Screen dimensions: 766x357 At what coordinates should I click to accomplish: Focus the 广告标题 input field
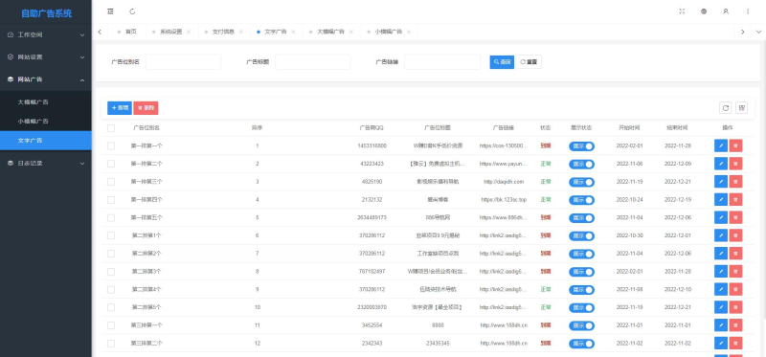[x=313, y=62]
